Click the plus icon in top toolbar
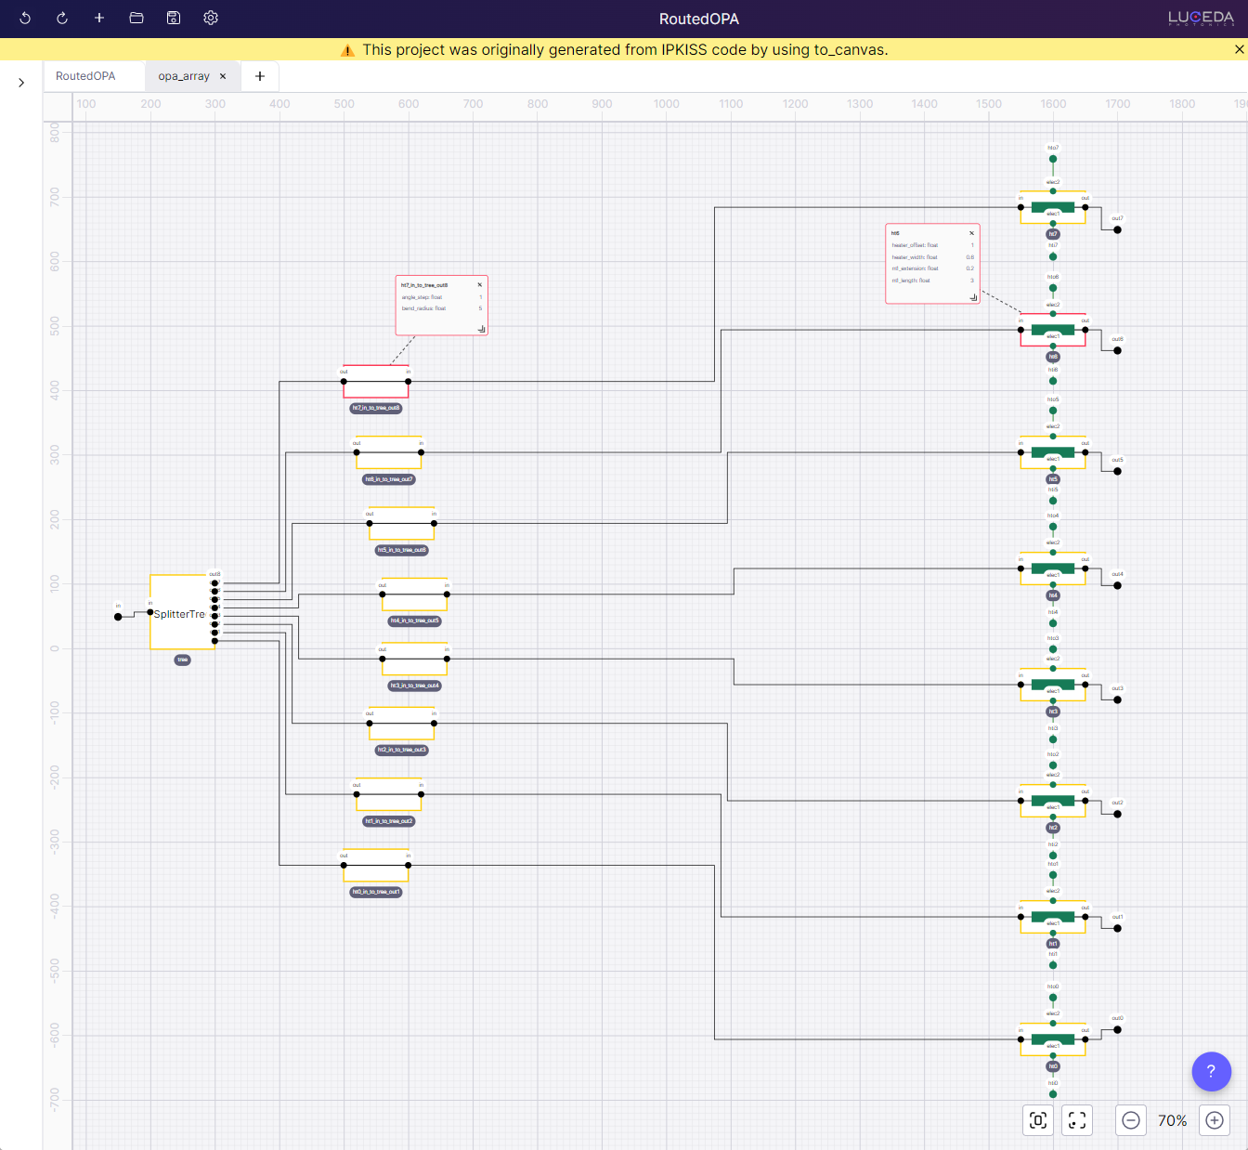Screen dimensions: 1248x1150 coord(99,19)
